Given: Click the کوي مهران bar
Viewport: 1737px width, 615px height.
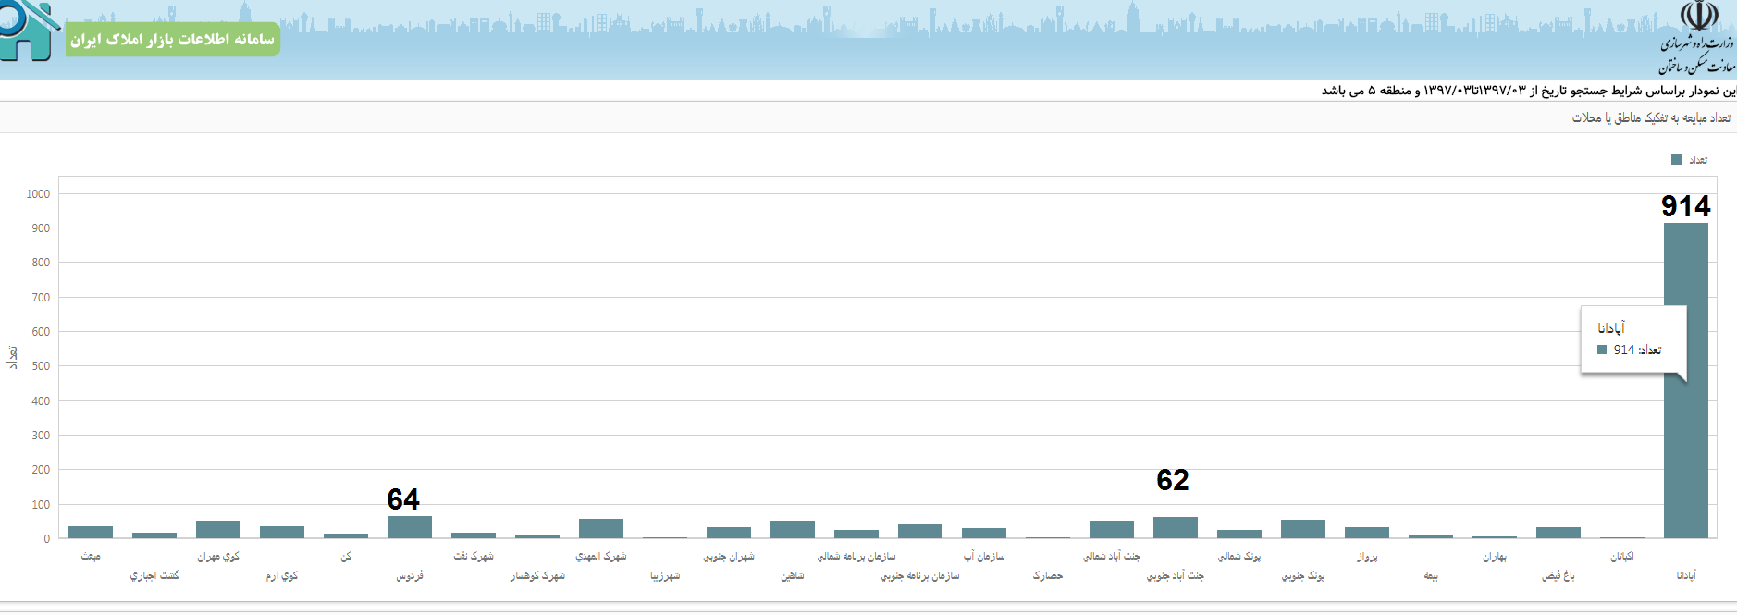Looking at the screenshot, I should tap(218, 529).
